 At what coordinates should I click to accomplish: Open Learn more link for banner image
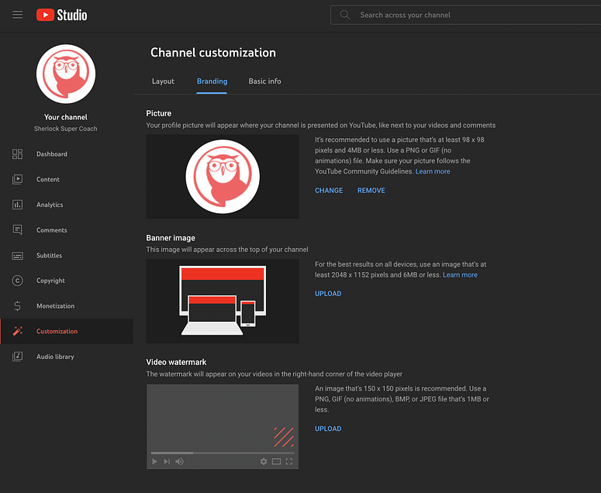point(460,275)
